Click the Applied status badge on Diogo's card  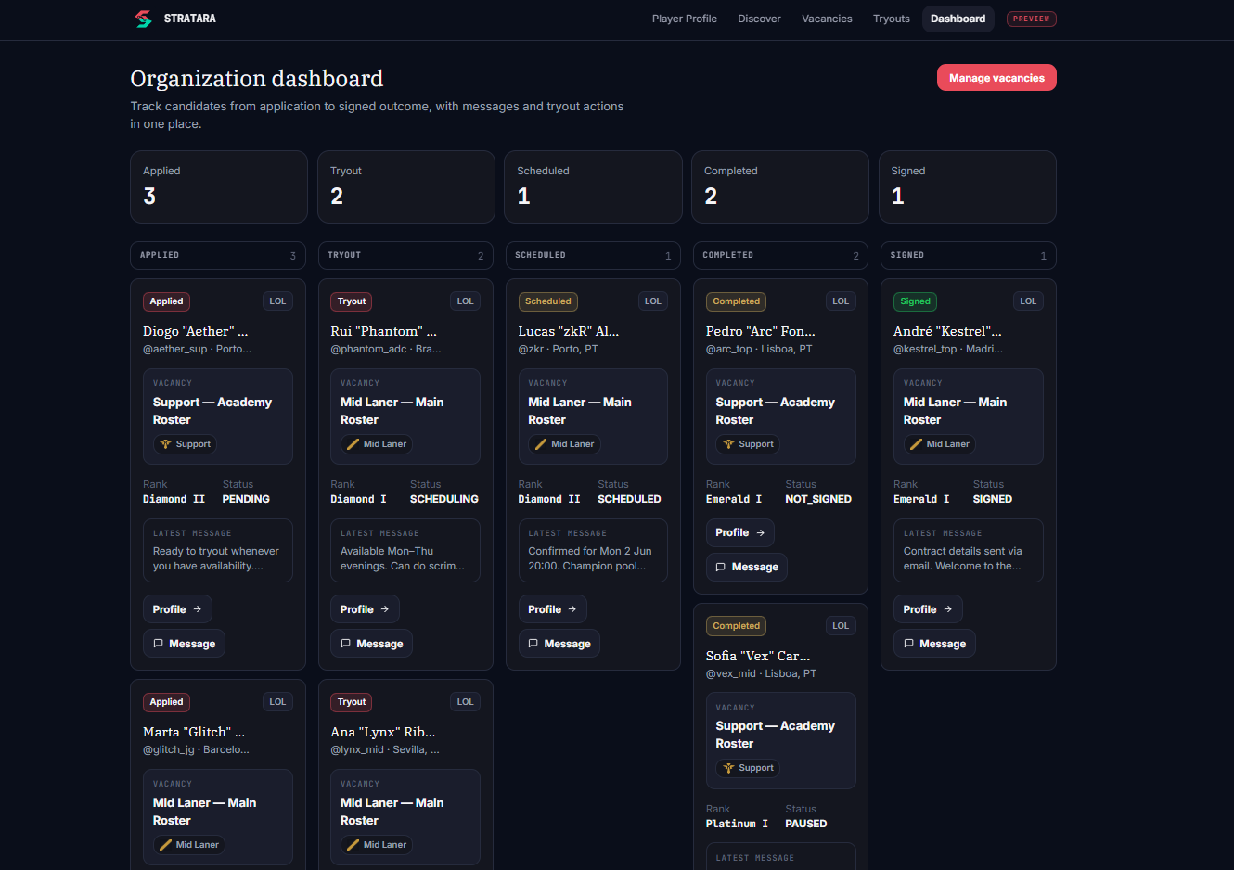tap(166, 301)
